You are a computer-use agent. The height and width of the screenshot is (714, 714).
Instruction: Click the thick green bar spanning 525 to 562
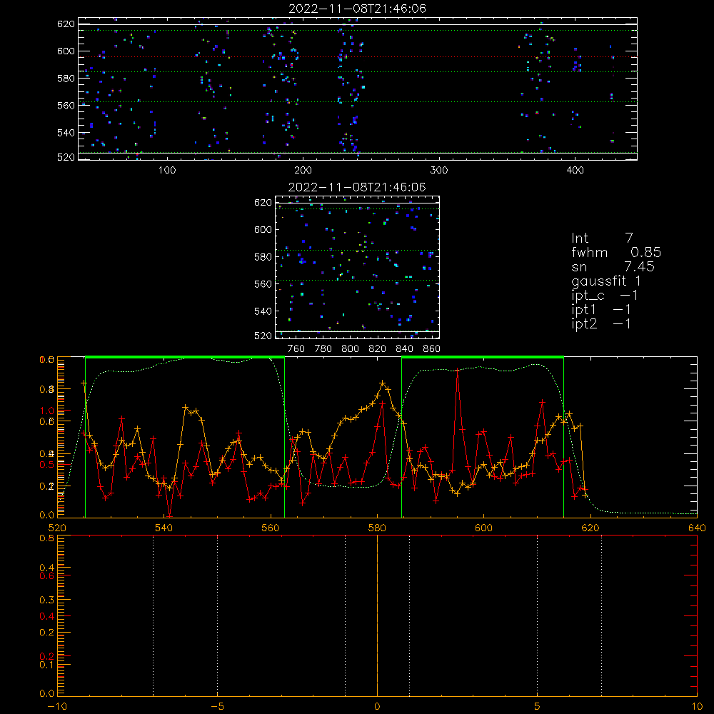coord(185,358)
